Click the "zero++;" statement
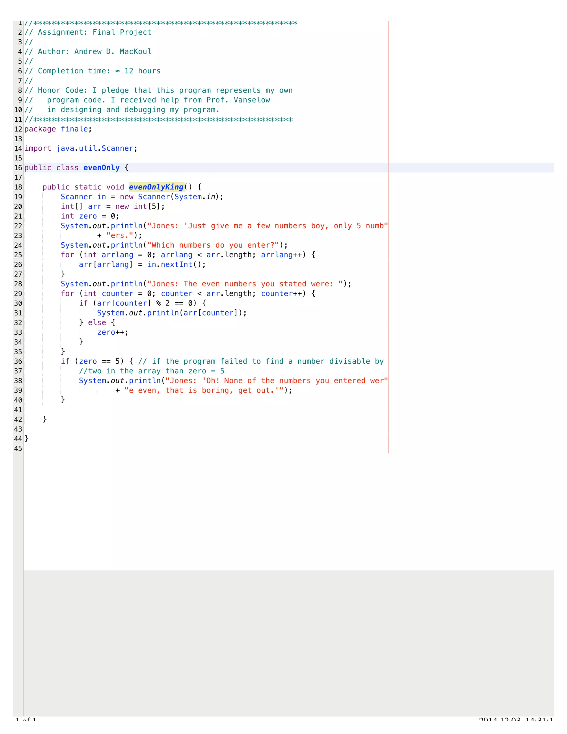 coord(113,332)
